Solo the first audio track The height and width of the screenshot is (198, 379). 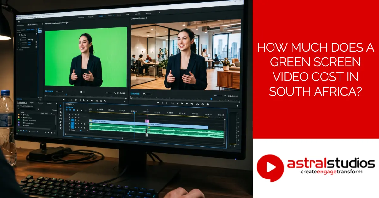[81, 124]
